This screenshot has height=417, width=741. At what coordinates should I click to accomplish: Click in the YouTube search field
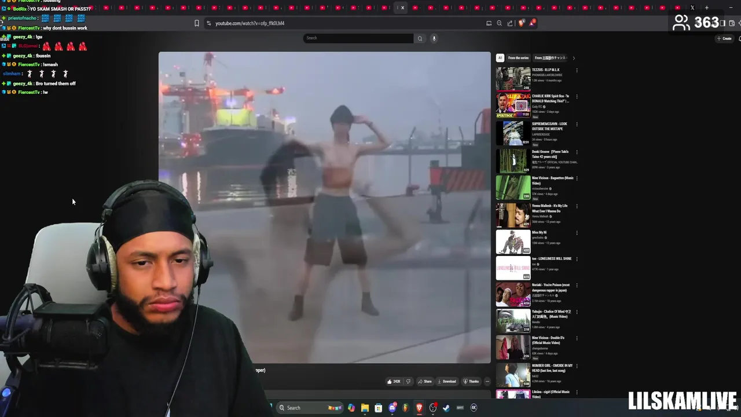359,38
